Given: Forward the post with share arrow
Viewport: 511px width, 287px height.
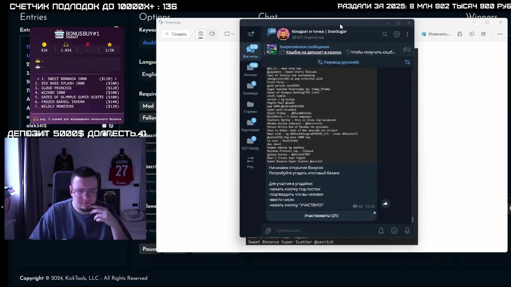Looking at the screenshot, I should pos(385,204).
